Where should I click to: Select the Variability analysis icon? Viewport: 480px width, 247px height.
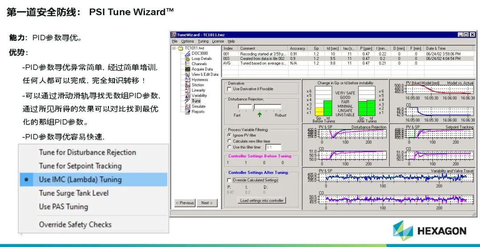click(x=188, y=96)
